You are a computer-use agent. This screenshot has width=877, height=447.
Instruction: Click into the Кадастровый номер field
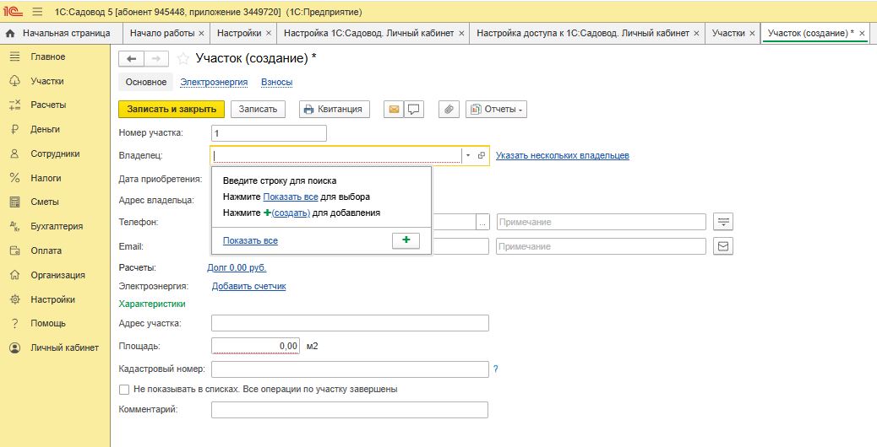coord(350,369)
